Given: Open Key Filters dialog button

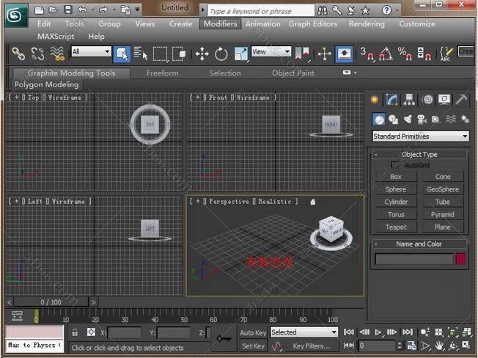Looking at the screenshot, I should pyautogui.click(x=311, y=346).
